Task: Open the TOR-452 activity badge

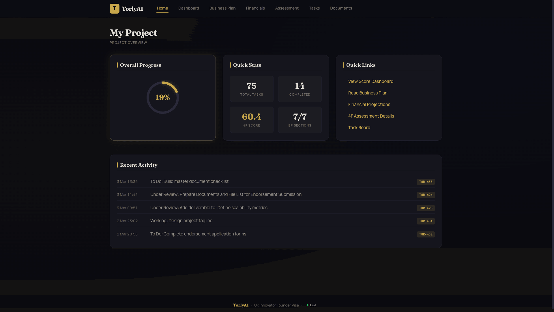Action: pyautogui.click(x=426, y=234)
